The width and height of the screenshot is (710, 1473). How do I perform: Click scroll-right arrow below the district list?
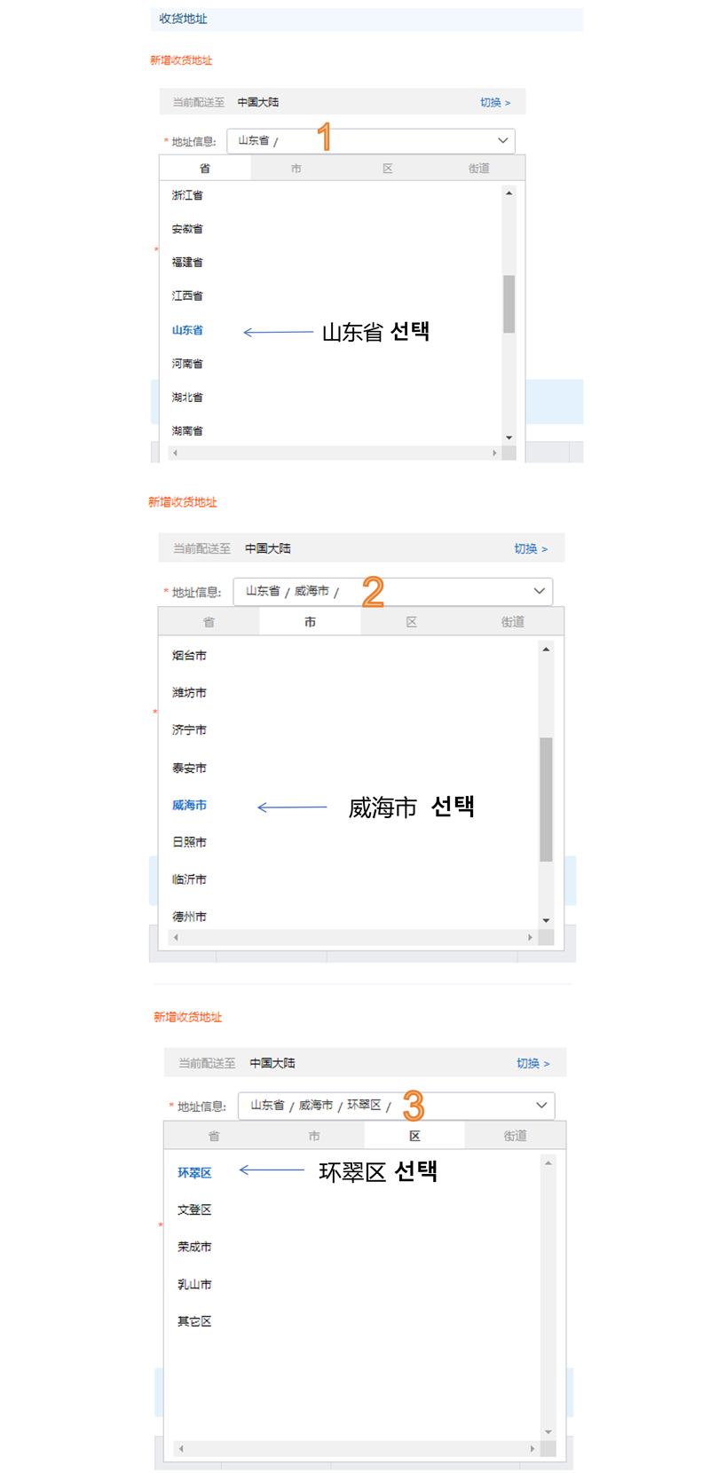532,1449
